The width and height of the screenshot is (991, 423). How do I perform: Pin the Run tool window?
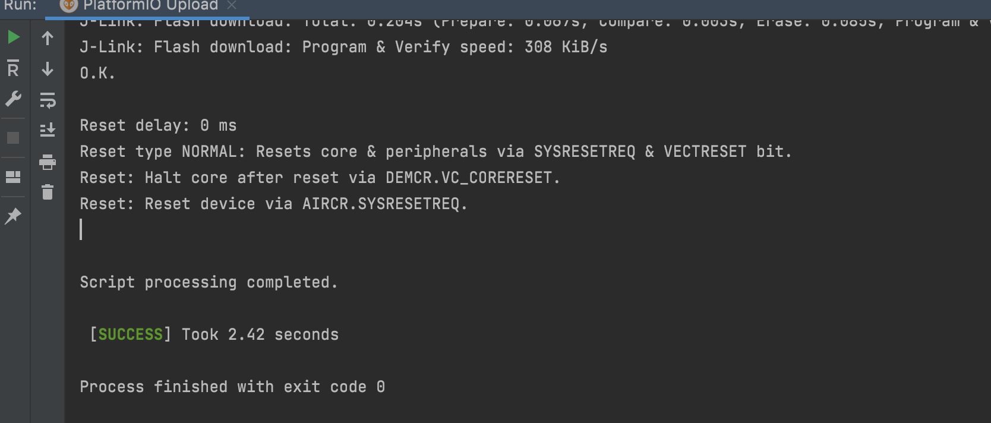click(12, 216)
